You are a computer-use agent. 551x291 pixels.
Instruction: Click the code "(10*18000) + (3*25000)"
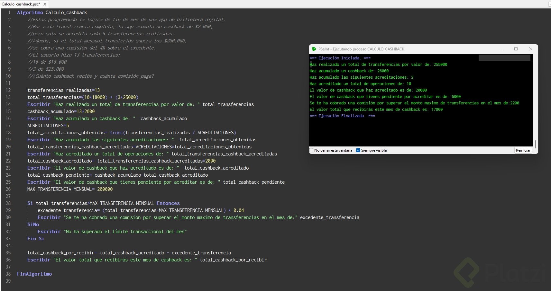pos(110,97)
